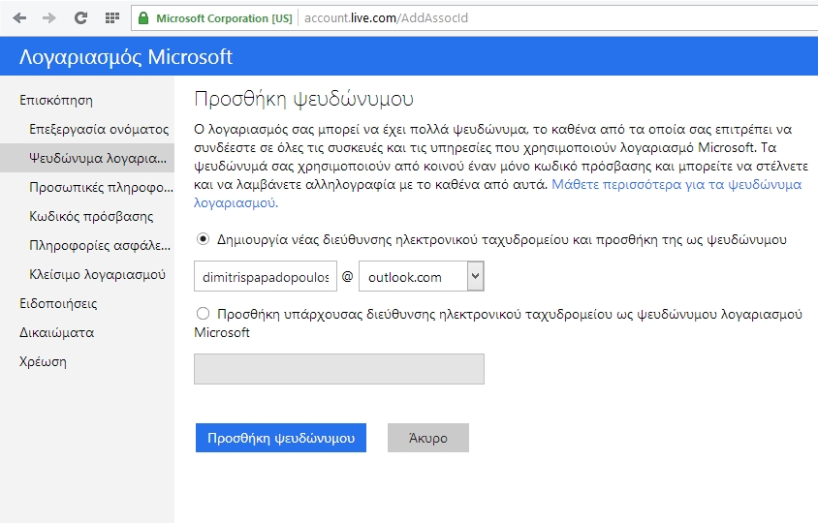Select Ψευδώνυμα λογαρια... sidebar item
The height and width of the screenshot is (523, 818).
(x=87, y=158)
